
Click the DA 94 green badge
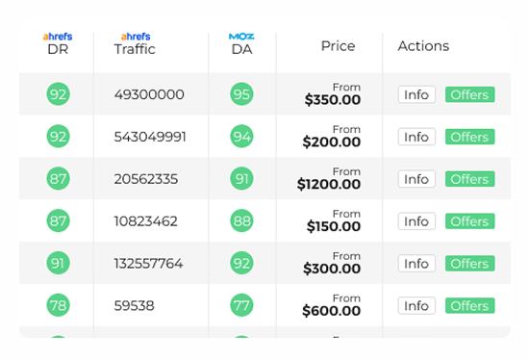click(241, 136)
